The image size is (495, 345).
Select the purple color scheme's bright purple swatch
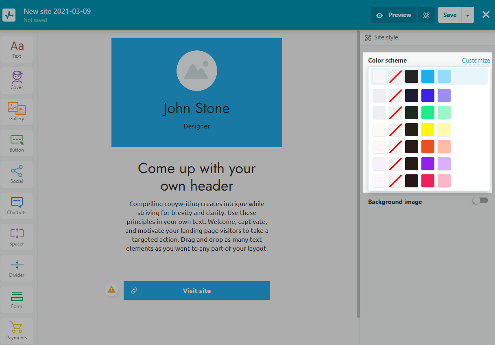(x=428, y=164)
